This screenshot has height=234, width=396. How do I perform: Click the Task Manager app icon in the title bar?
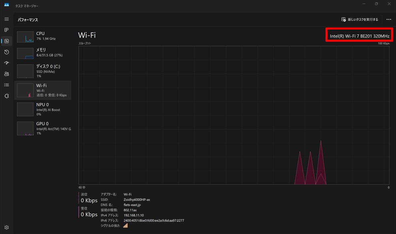pos(7,4)
